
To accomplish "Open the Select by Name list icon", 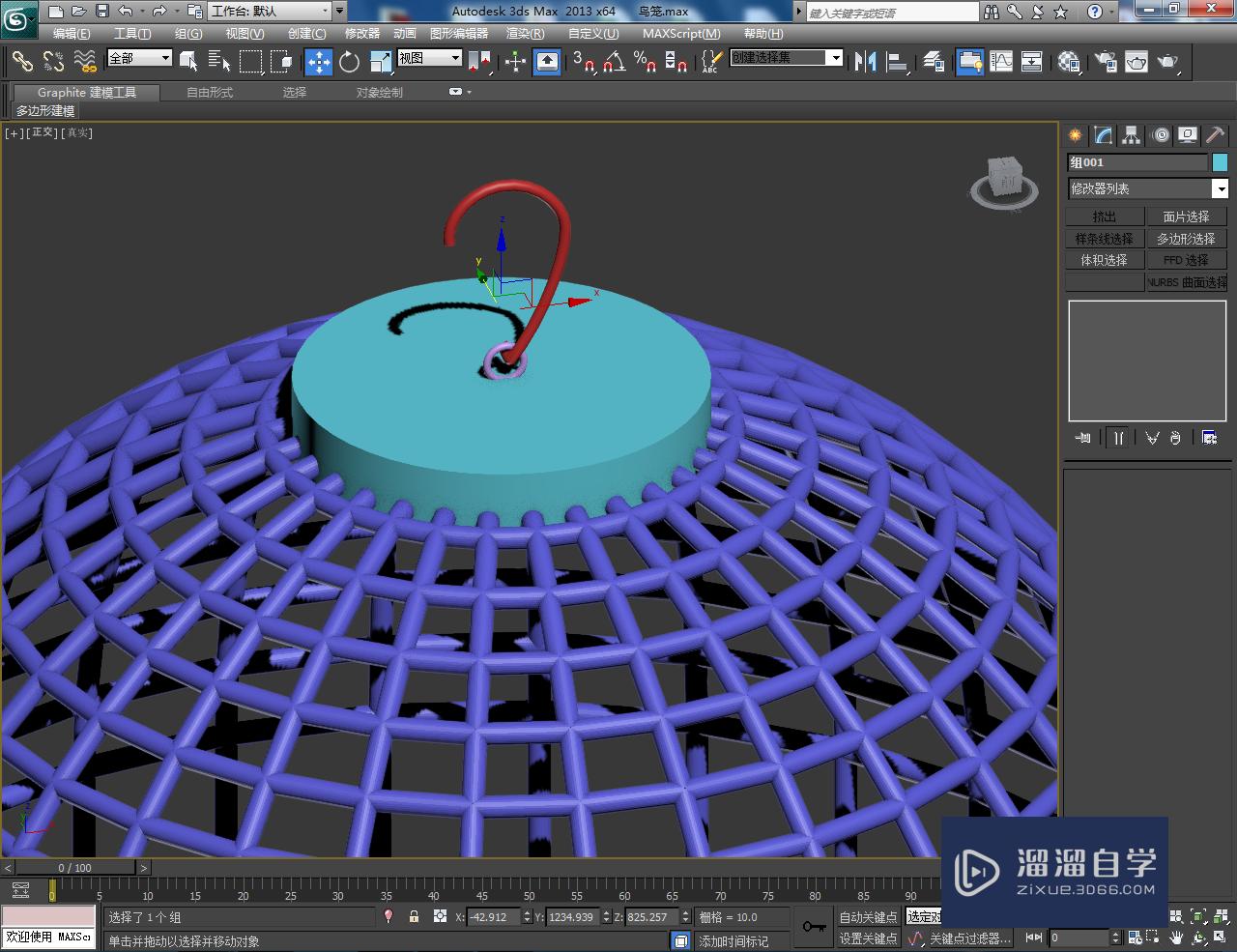I will (x=219, y=62).
